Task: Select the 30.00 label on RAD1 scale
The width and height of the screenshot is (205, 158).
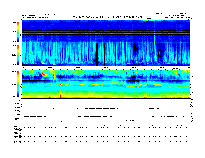Action: pyautogui.click(x=14, y=55)
